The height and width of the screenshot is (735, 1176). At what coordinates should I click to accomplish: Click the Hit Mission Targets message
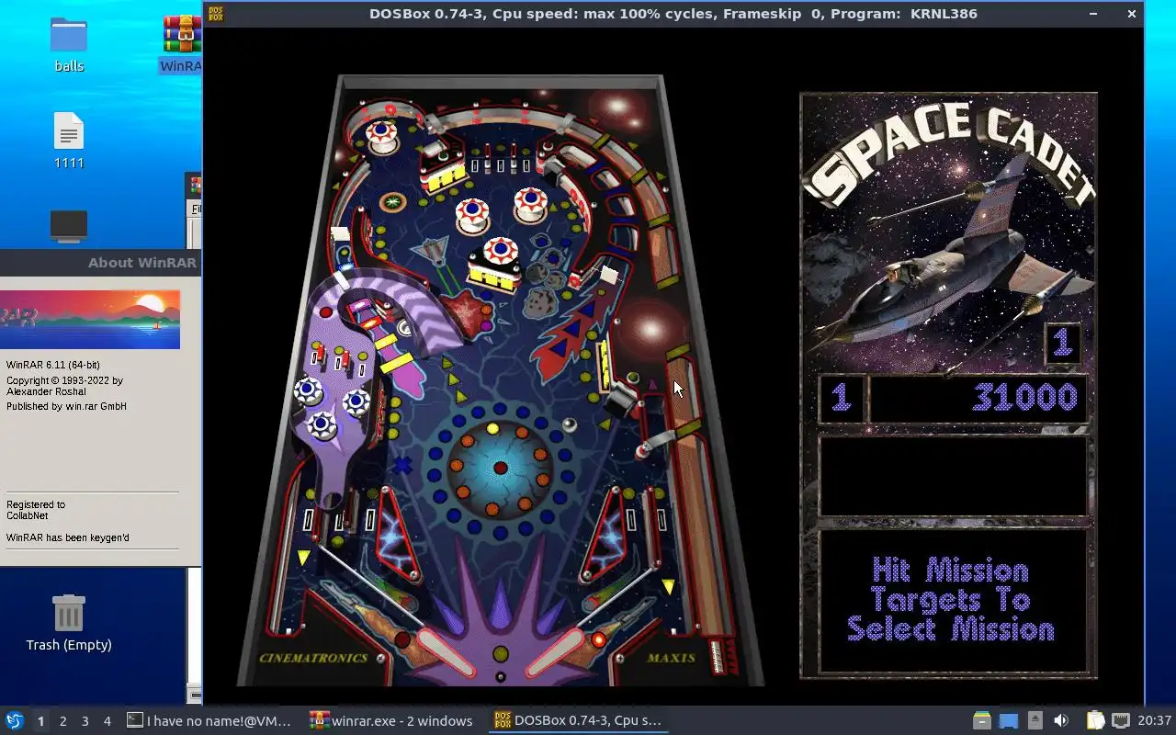951,599
